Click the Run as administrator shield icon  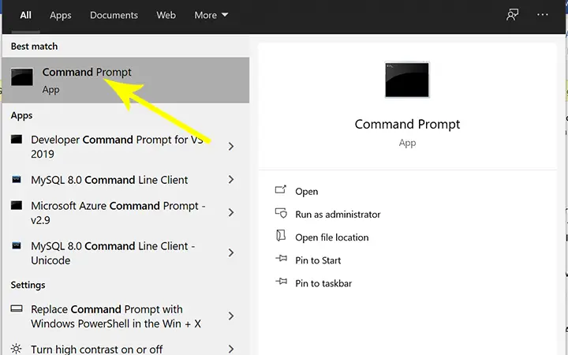click(x=281, y=213)
